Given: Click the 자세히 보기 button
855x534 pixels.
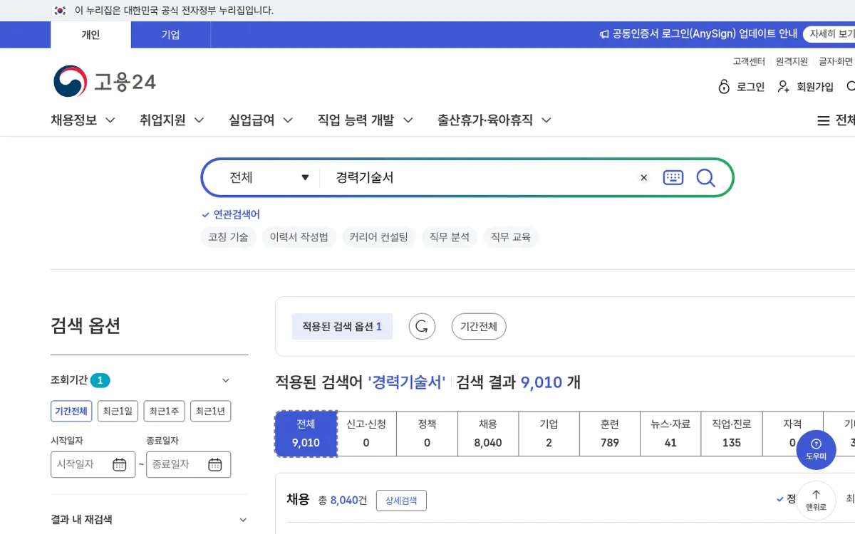Looking at the screenshot, I should pyautogui.click(x=829, y=34).
